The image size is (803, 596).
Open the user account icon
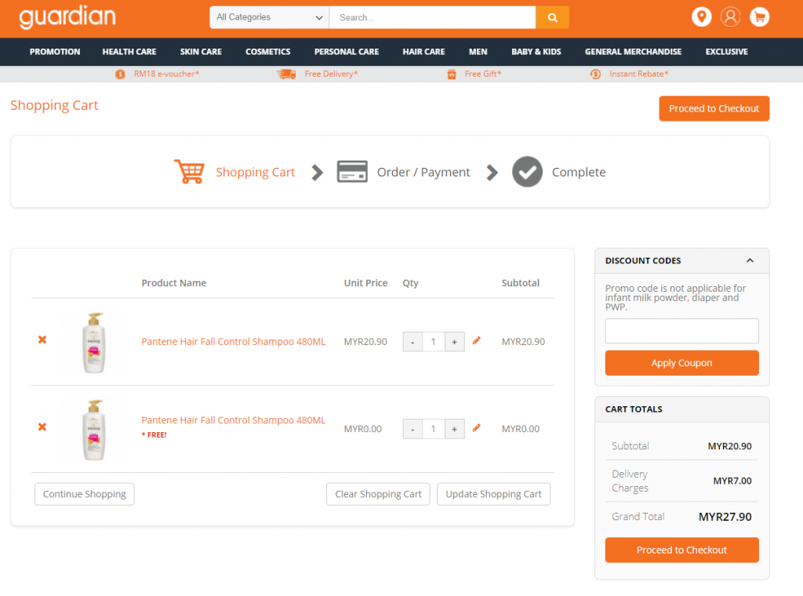tap(730, 16)
